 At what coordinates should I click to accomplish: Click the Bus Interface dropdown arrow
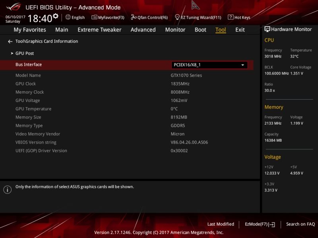pos(242,65)
